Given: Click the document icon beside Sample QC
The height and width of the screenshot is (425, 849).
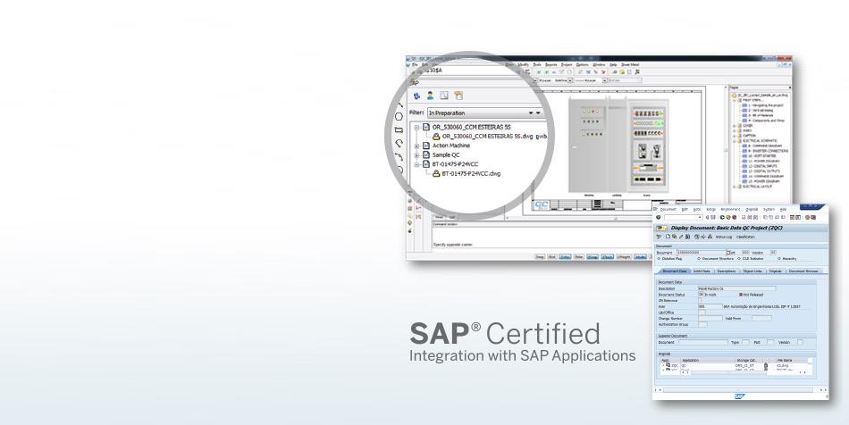Looking at the screenshot, I should tap(426, 154).
